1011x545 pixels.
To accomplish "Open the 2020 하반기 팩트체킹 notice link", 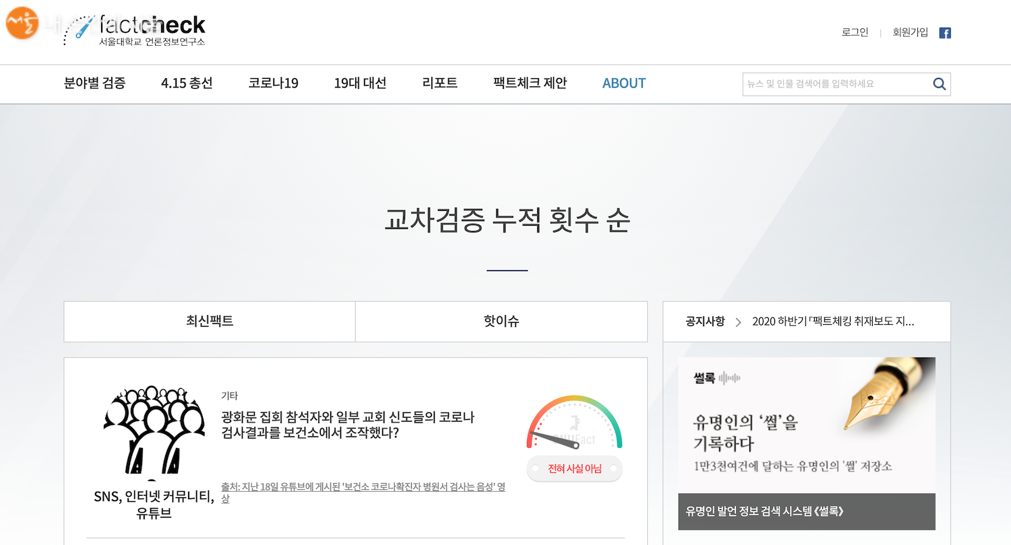I will (833, 321).
